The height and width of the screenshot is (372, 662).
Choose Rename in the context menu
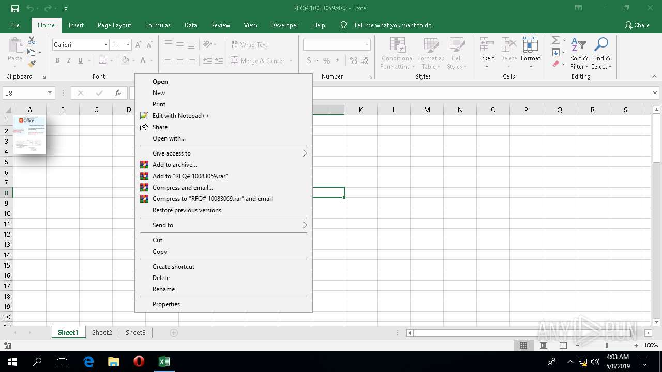click(223, 289)
